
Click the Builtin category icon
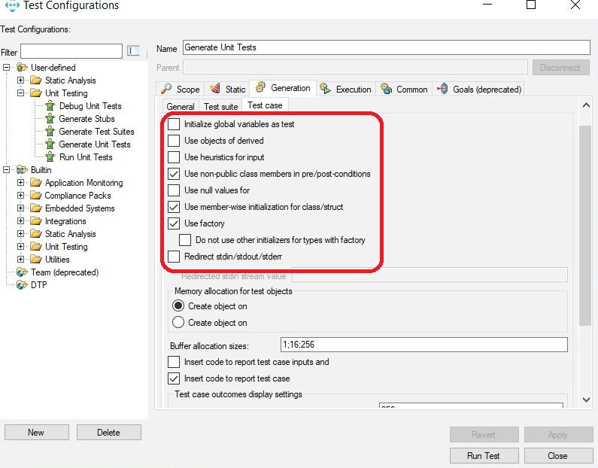click(22, 170)
